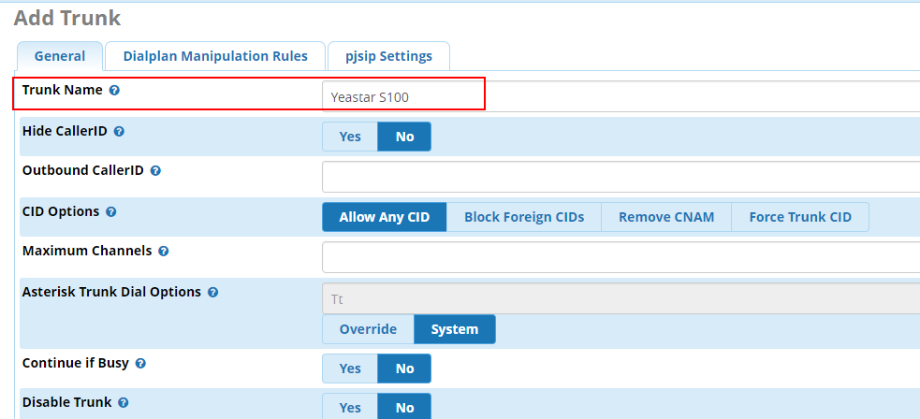Open the Continue if Busy help icon

coord(141,363)
